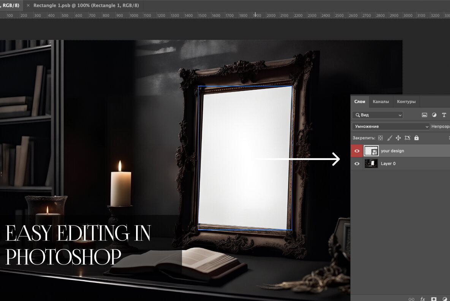This screenshot has height=301, width=450.
Task: Open layer styles via the fx icon
Action: coord(423,299)
